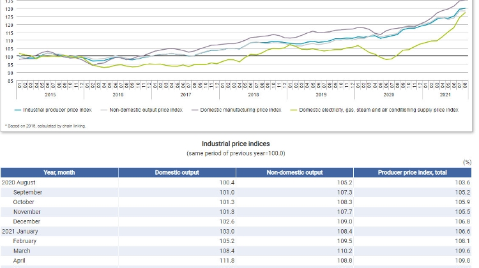The image size is (479, 268).
Task: Select the 'Domestic output' column header
Action: pyautogui.click(x=177, y=172)
